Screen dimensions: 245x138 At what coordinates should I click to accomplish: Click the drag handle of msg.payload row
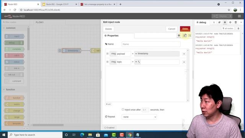107,54
